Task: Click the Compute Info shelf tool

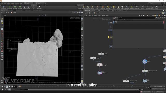Action: pos(4,7)
